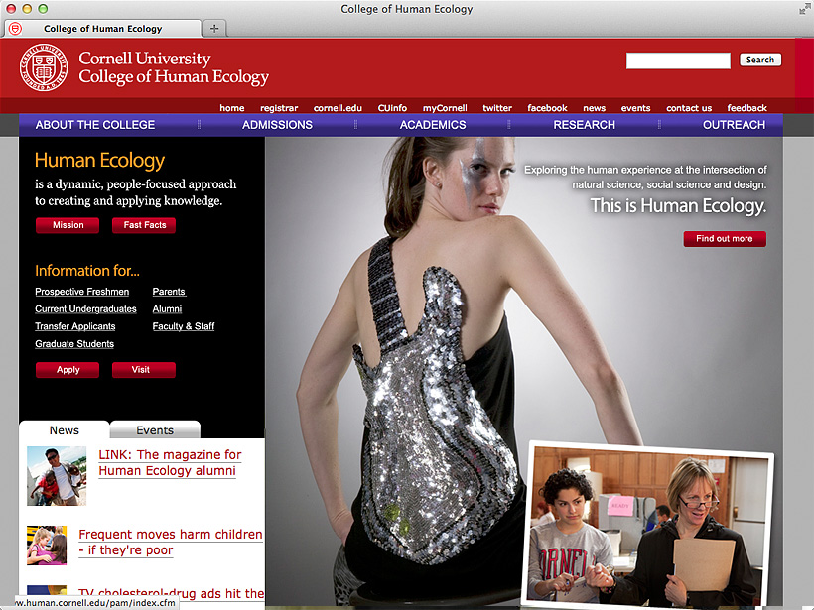Screen dimensions: 814x610
Task: Open the TV cholesterol-drug ads headline
Action: [172, 593]
